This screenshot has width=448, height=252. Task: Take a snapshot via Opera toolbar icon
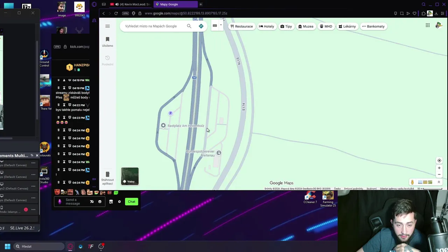[402, 13]
